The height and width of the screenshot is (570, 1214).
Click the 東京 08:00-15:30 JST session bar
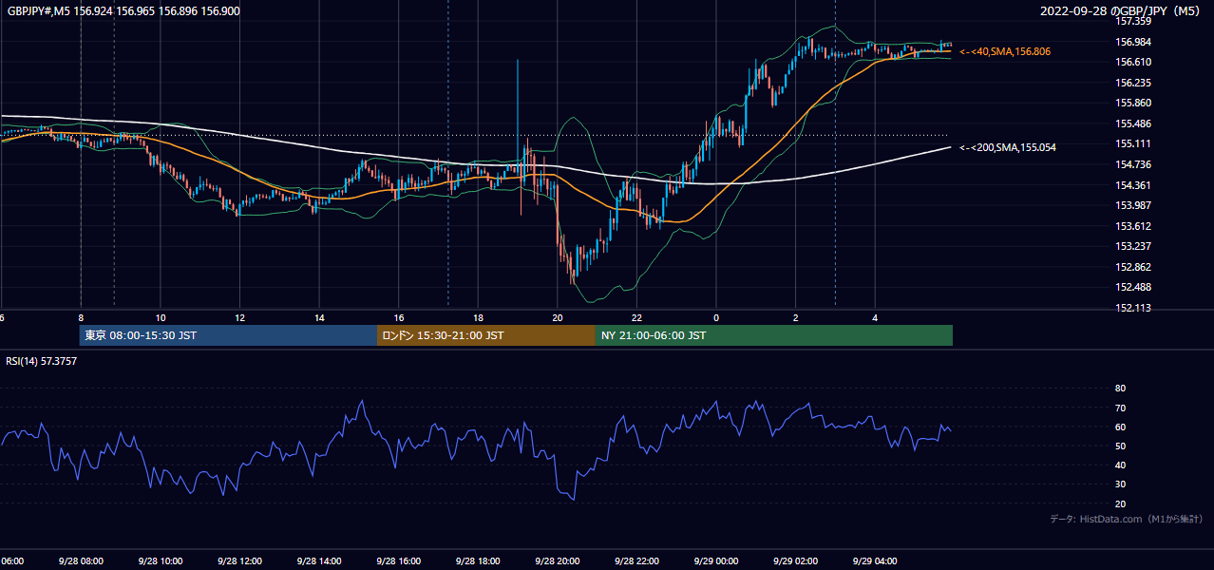point(228,335)
